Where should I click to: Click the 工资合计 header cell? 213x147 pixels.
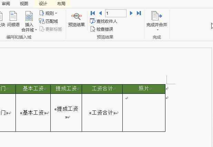[102, 89]
